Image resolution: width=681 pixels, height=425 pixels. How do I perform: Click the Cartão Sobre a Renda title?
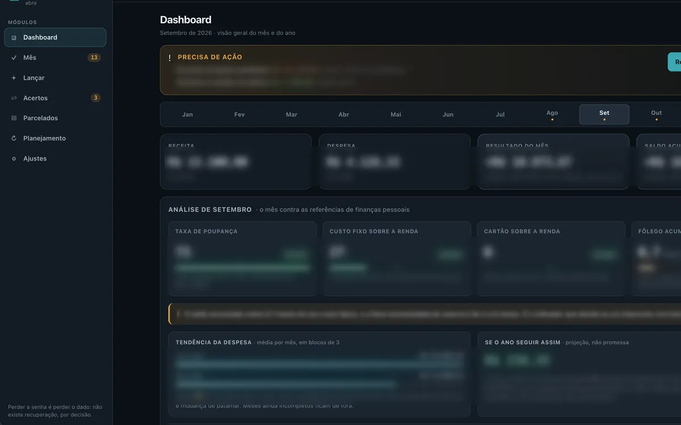coord(522,231)
